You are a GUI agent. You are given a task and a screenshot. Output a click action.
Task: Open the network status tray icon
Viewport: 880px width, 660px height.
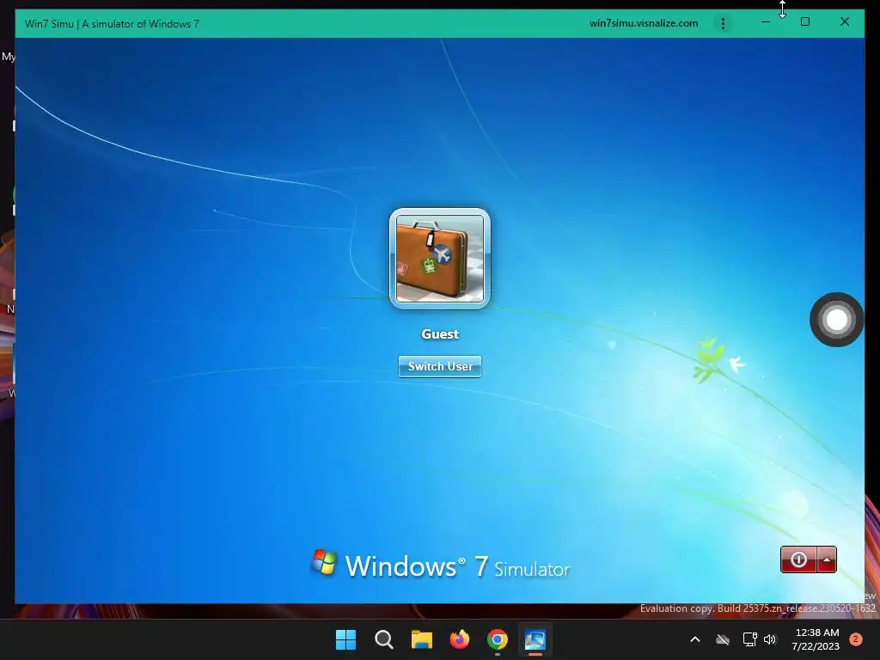coord(749,639)
